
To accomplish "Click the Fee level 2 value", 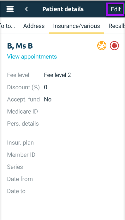I will click(x=57, y=75).
